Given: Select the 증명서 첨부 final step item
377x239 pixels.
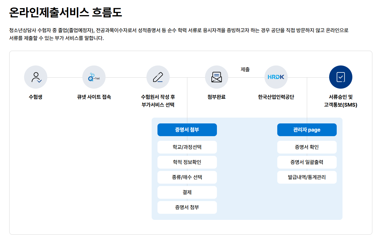Looking at the screenshot, I should tap(187, 207).
